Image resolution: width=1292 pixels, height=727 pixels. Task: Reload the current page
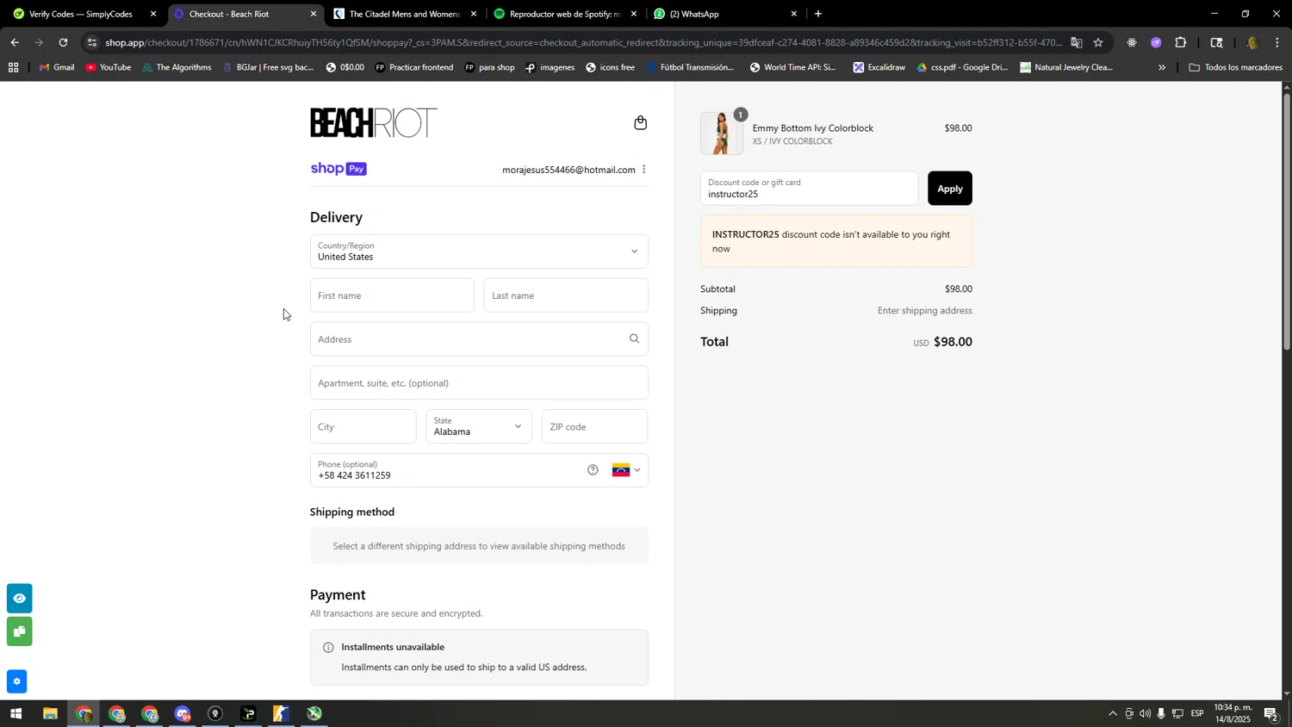pyautogui.click(x=63, y=42)
